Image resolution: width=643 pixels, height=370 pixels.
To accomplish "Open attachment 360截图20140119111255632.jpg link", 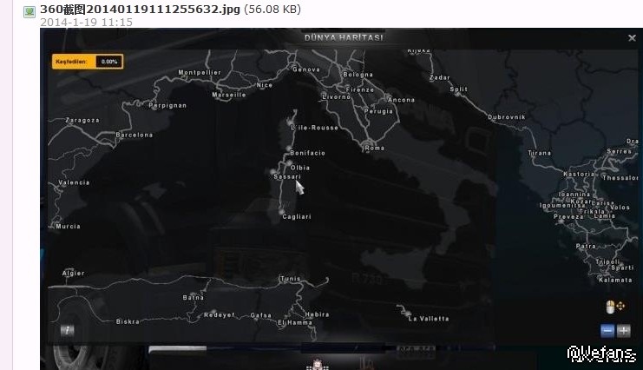I will click(140, 9).
